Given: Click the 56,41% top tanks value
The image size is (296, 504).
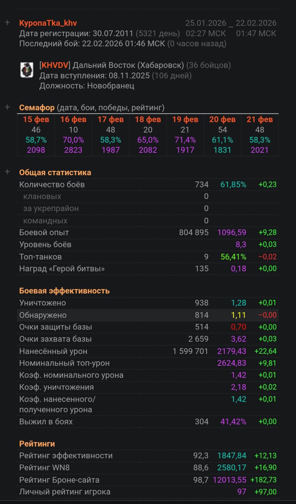Looking at the screenshot, I should tap(233, 257).
